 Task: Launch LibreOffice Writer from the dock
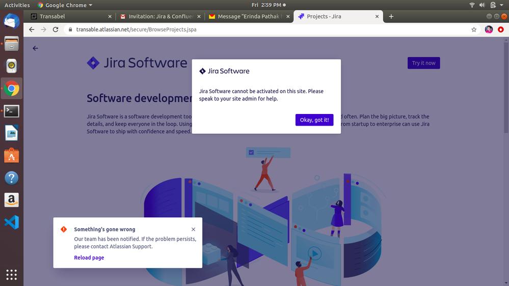[x=11, y=133]
